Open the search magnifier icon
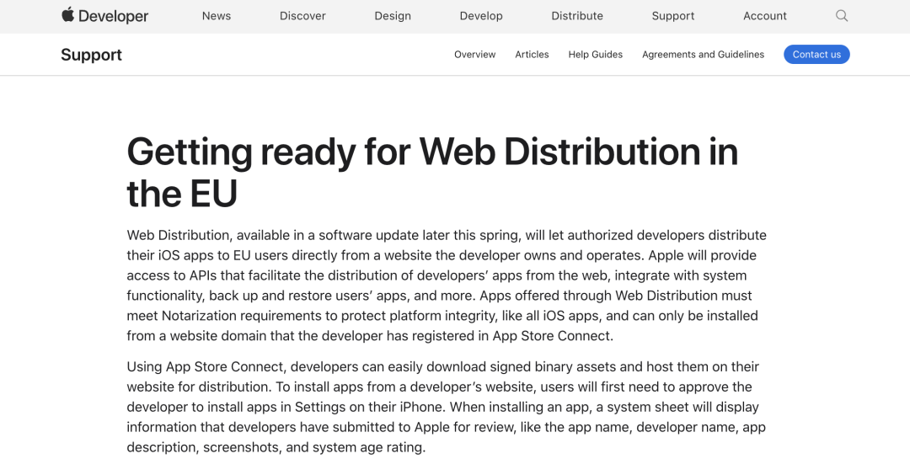 click(842, 16)
